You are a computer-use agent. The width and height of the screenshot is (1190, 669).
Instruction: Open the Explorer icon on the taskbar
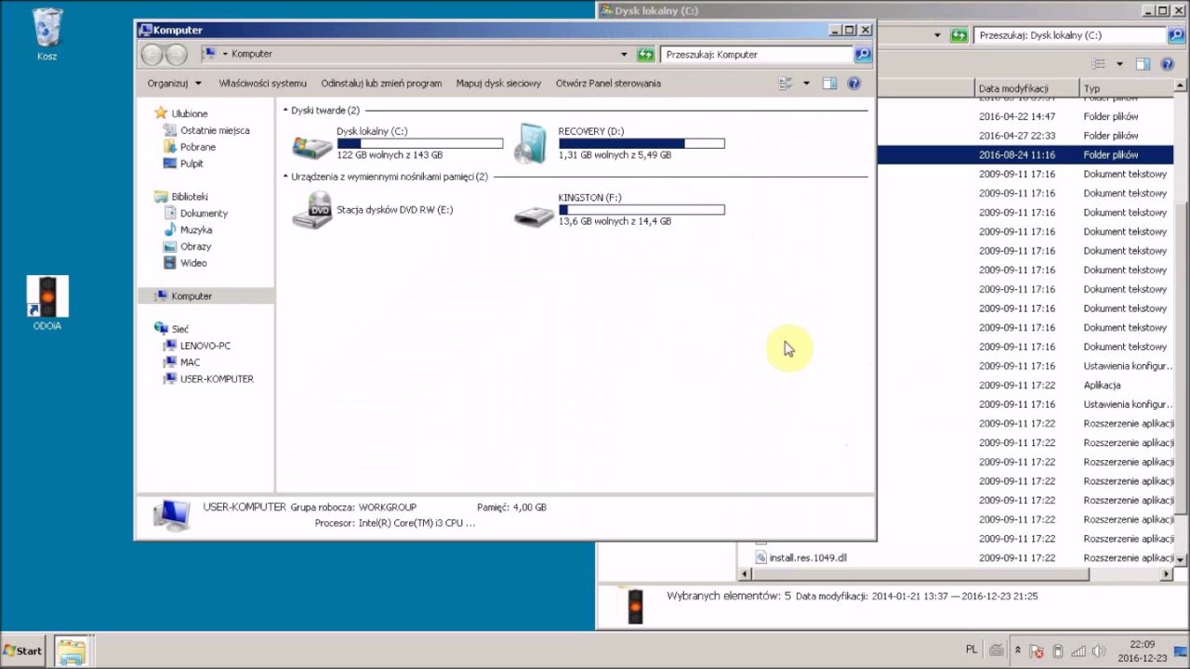tap(71, 650)
